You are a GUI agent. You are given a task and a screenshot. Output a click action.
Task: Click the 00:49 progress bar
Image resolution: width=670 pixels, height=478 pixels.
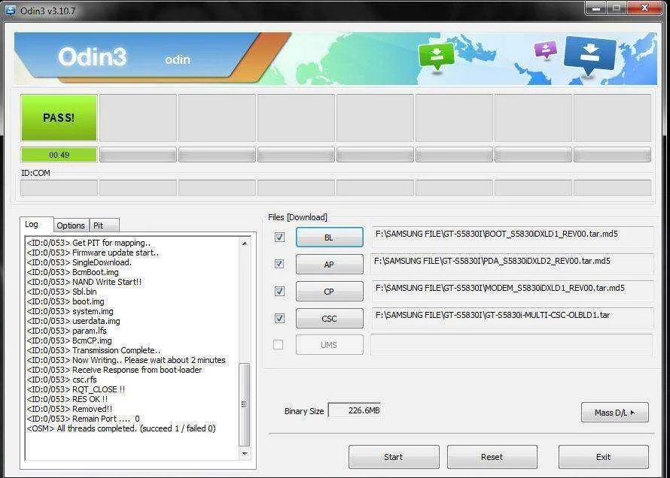point(59,155)
